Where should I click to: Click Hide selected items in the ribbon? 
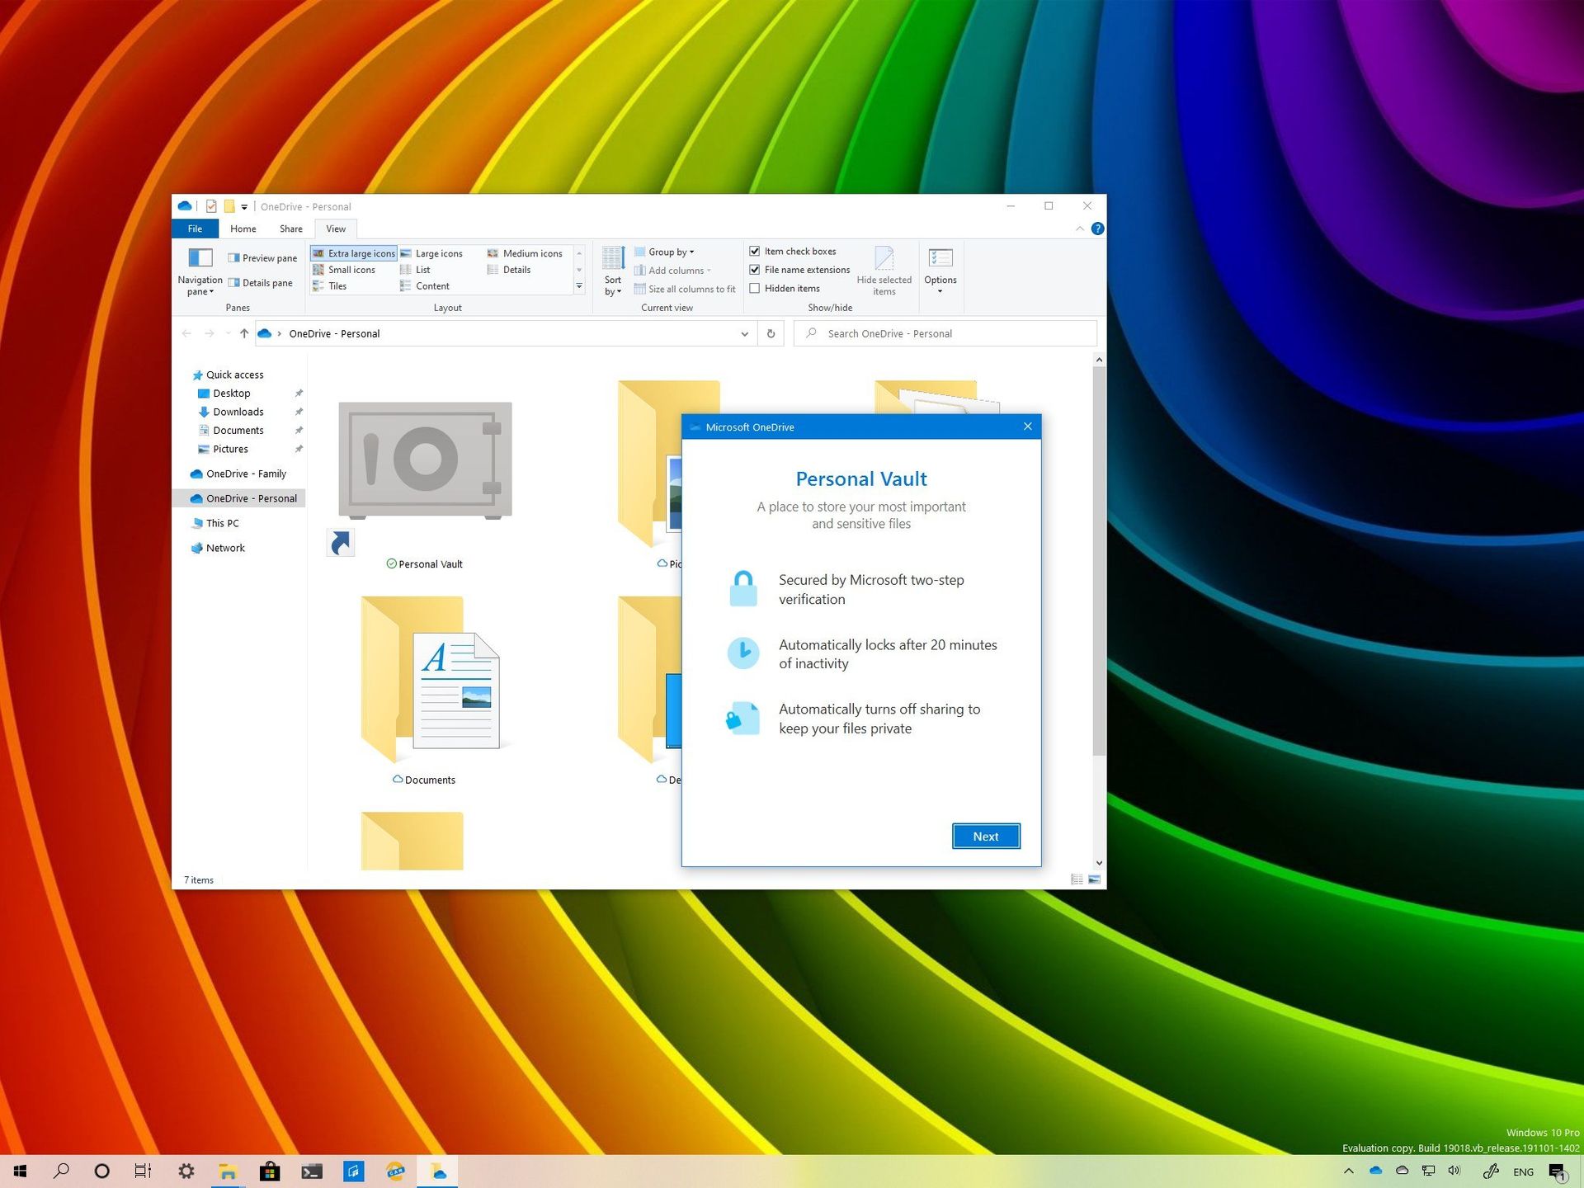[884, 270]
